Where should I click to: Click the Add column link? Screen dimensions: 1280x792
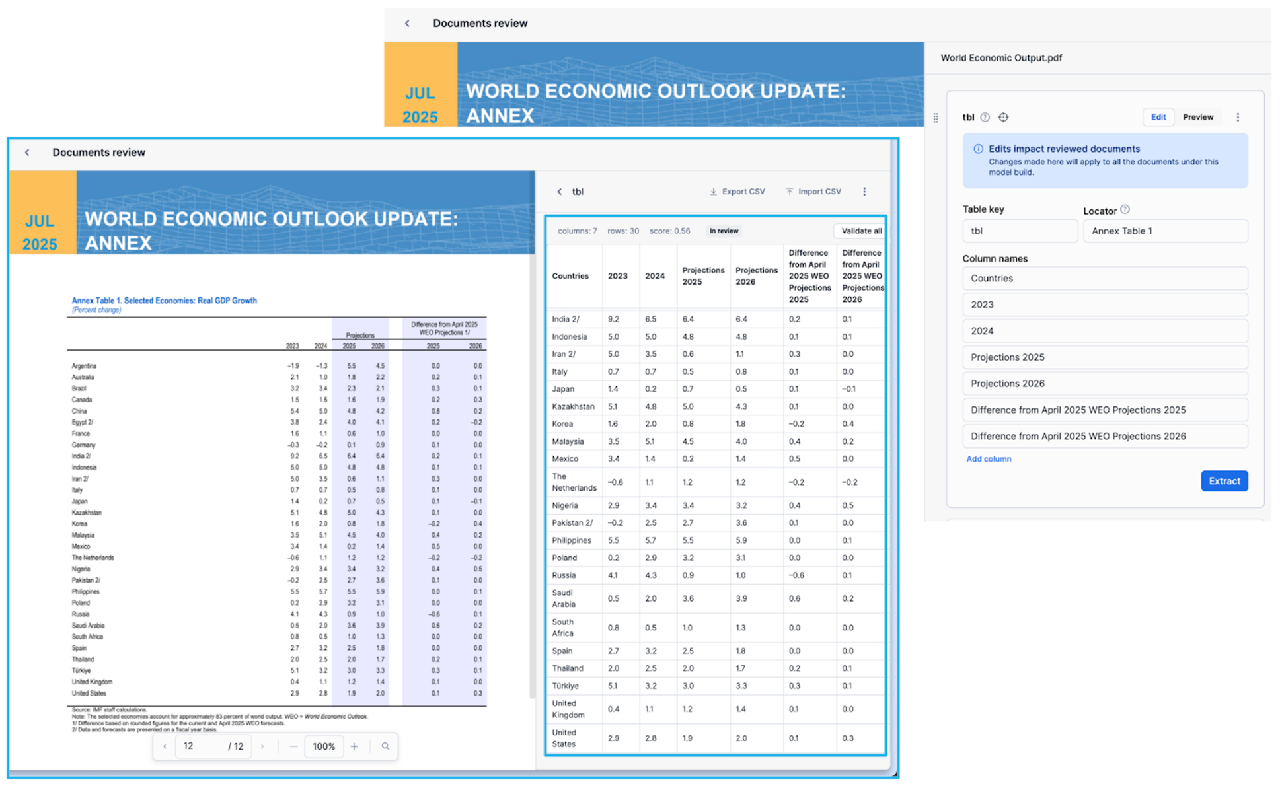point(989,459)
